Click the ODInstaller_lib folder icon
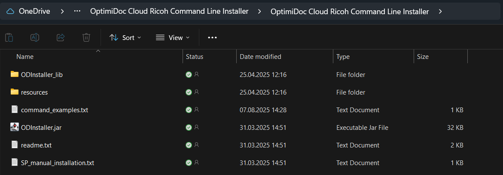The image size is (503, 175). click(15, 74)
